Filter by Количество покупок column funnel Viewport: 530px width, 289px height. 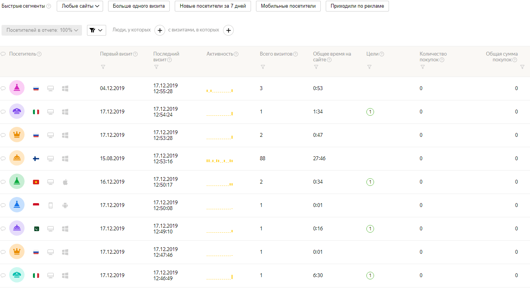point(422,67)
